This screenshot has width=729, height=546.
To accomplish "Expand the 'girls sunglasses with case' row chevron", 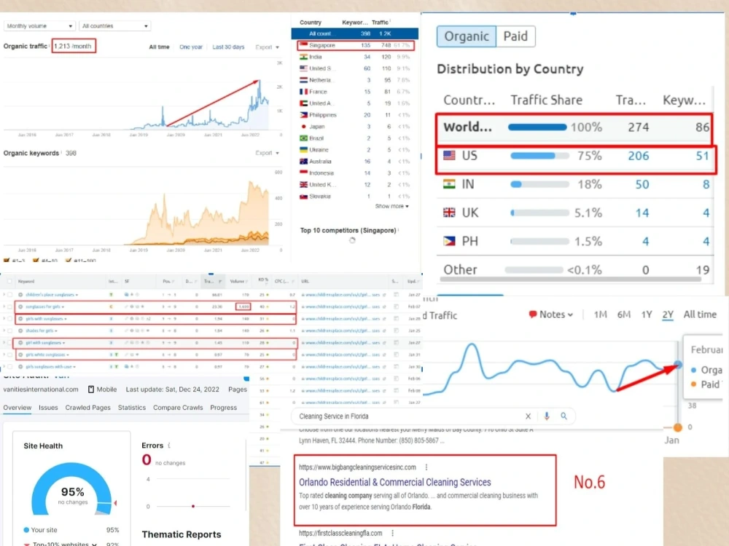I will click(x=4, y=367).
